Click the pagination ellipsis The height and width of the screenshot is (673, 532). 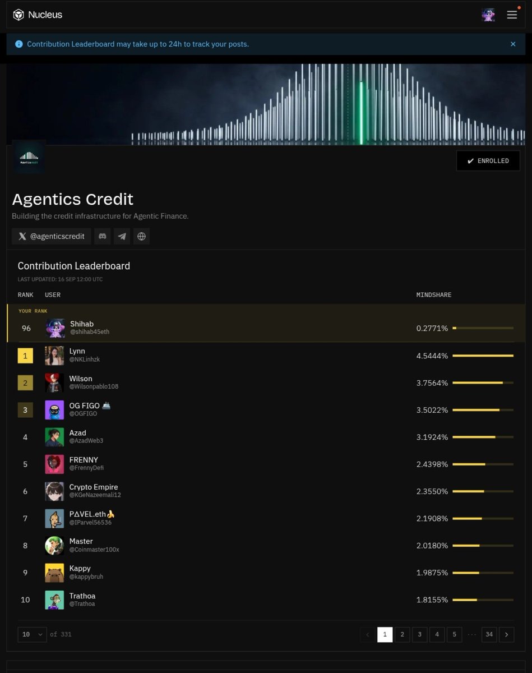pyautogui.click(x=472, y=634)
